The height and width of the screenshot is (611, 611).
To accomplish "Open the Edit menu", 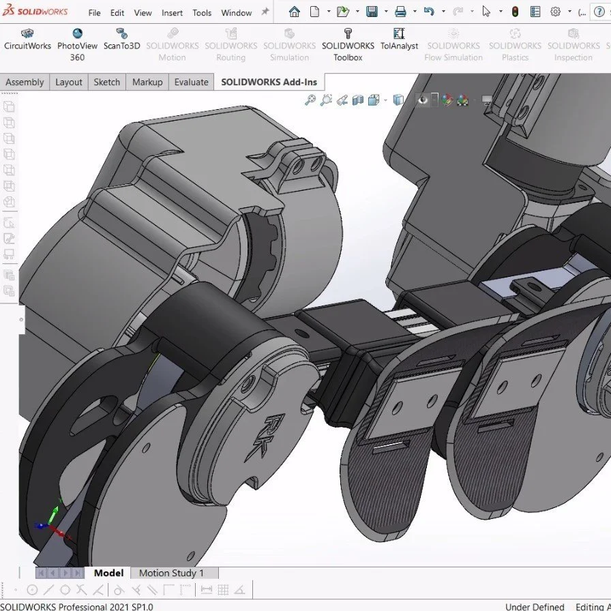I will click(117, 13).
